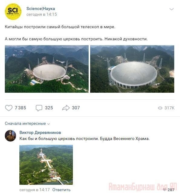Click the 325 comments counter

49,108
